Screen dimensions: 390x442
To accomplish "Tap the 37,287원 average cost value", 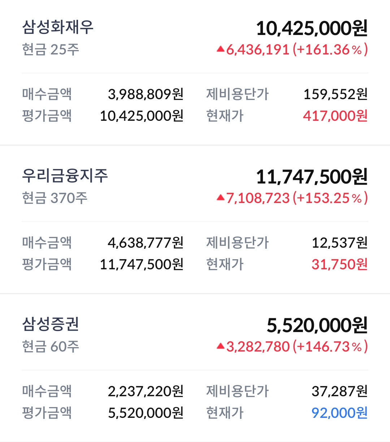I will tap(339, 391).
